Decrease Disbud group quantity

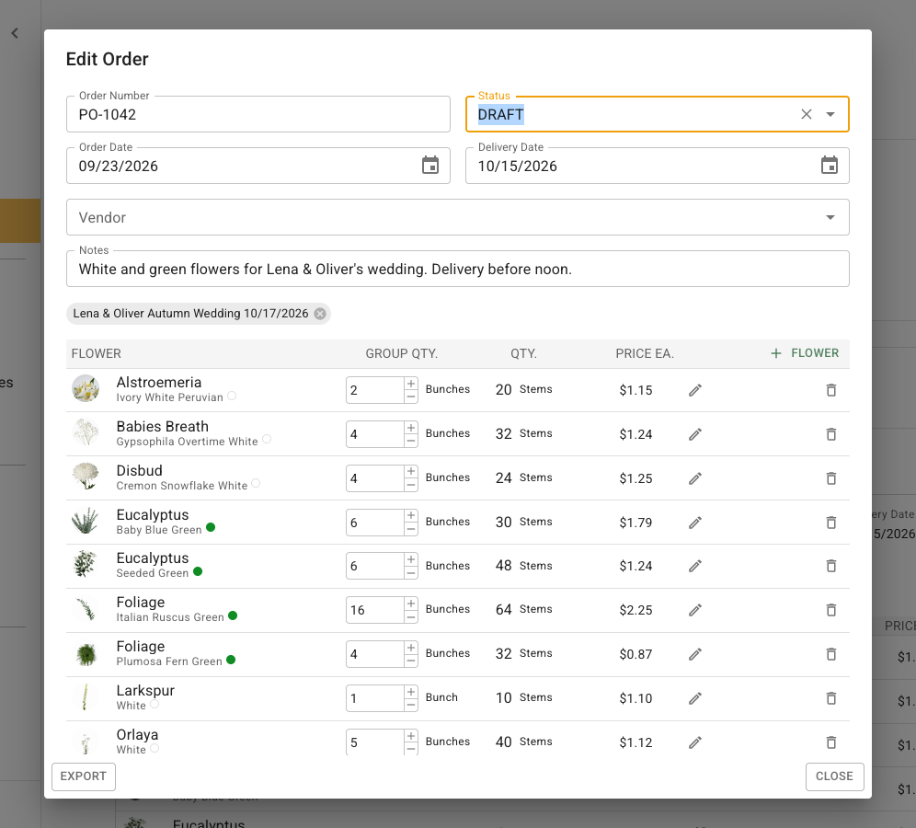(x=411, y=485)
